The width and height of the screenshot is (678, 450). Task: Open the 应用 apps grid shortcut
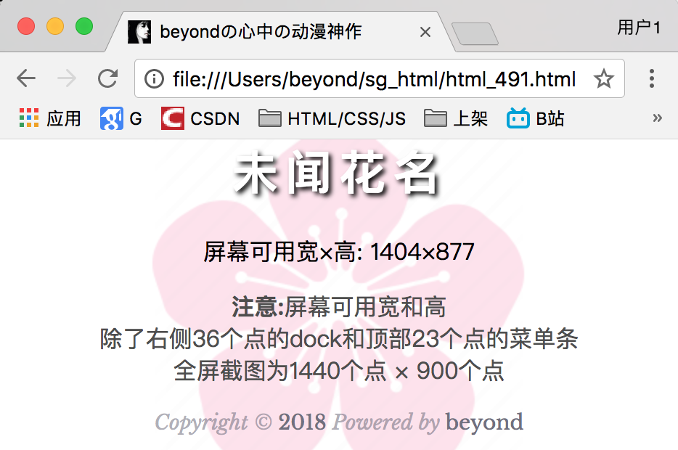coord(50,118)
